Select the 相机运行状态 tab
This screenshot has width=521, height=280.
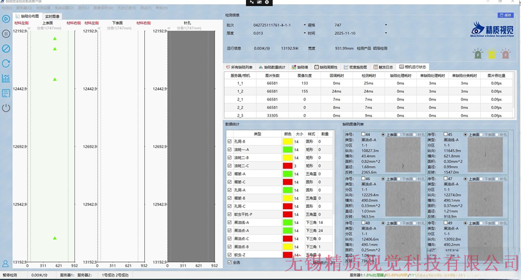point(413,67)
